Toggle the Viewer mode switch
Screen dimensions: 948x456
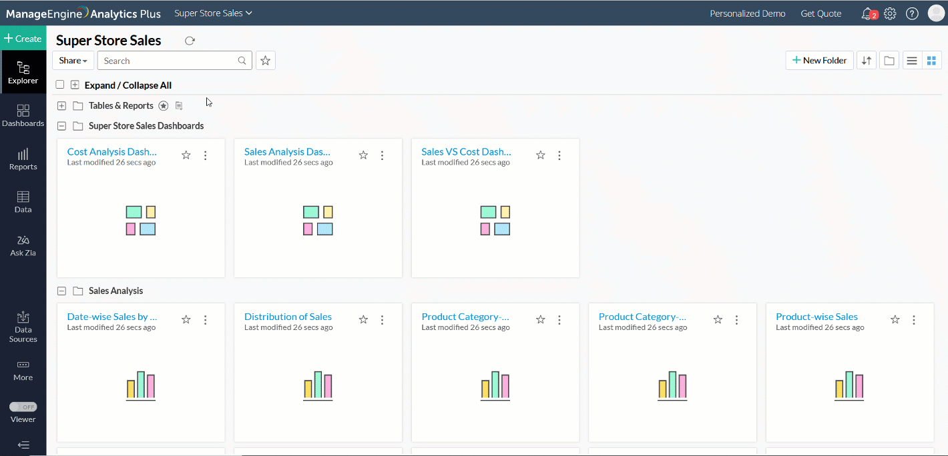tap(23, 407)
